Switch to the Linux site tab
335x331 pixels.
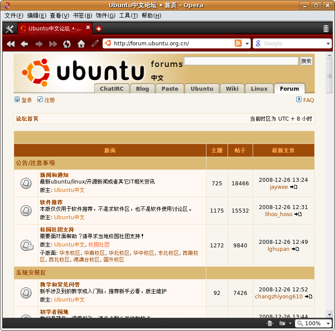pyautogui.click(x=259, y=88)
